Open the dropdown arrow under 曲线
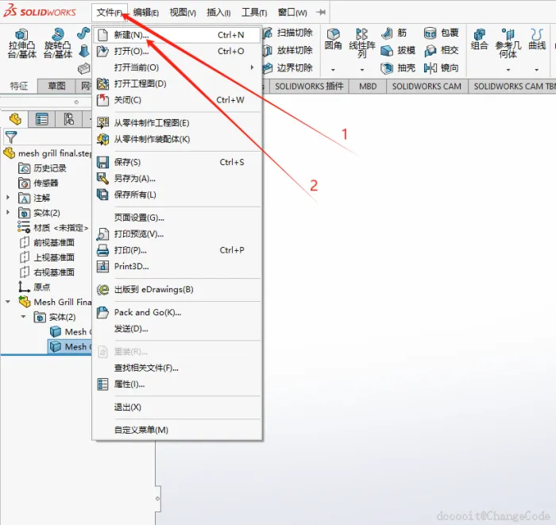 537,70
